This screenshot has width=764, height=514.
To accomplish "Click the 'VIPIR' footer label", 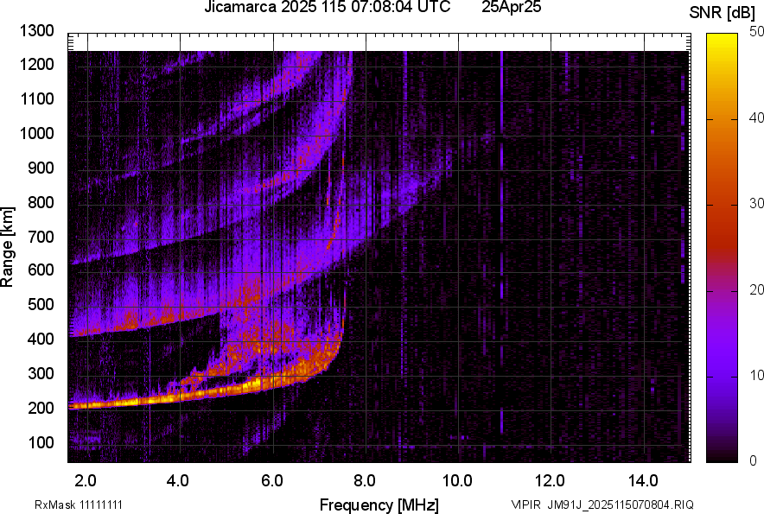I will tap(526, 504).
